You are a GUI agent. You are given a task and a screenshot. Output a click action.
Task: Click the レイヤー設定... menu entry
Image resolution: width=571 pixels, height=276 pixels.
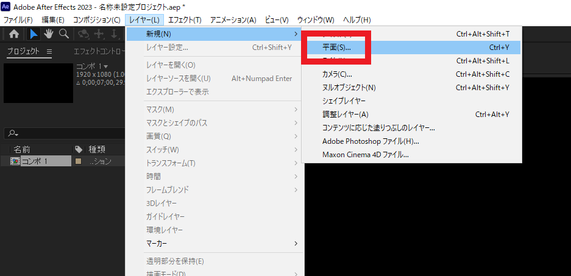pyautogui.click(x=214, y=48)
